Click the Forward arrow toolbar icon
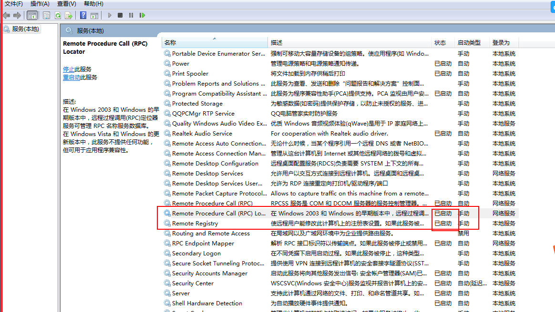This screenshot has width=555, height=312. pos(17,15)
